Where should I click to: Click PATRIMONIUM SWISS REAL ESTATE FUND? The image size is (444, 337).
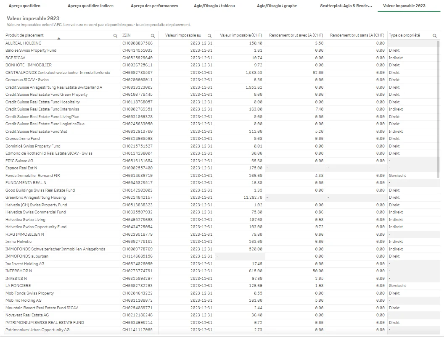pos(45,323)
